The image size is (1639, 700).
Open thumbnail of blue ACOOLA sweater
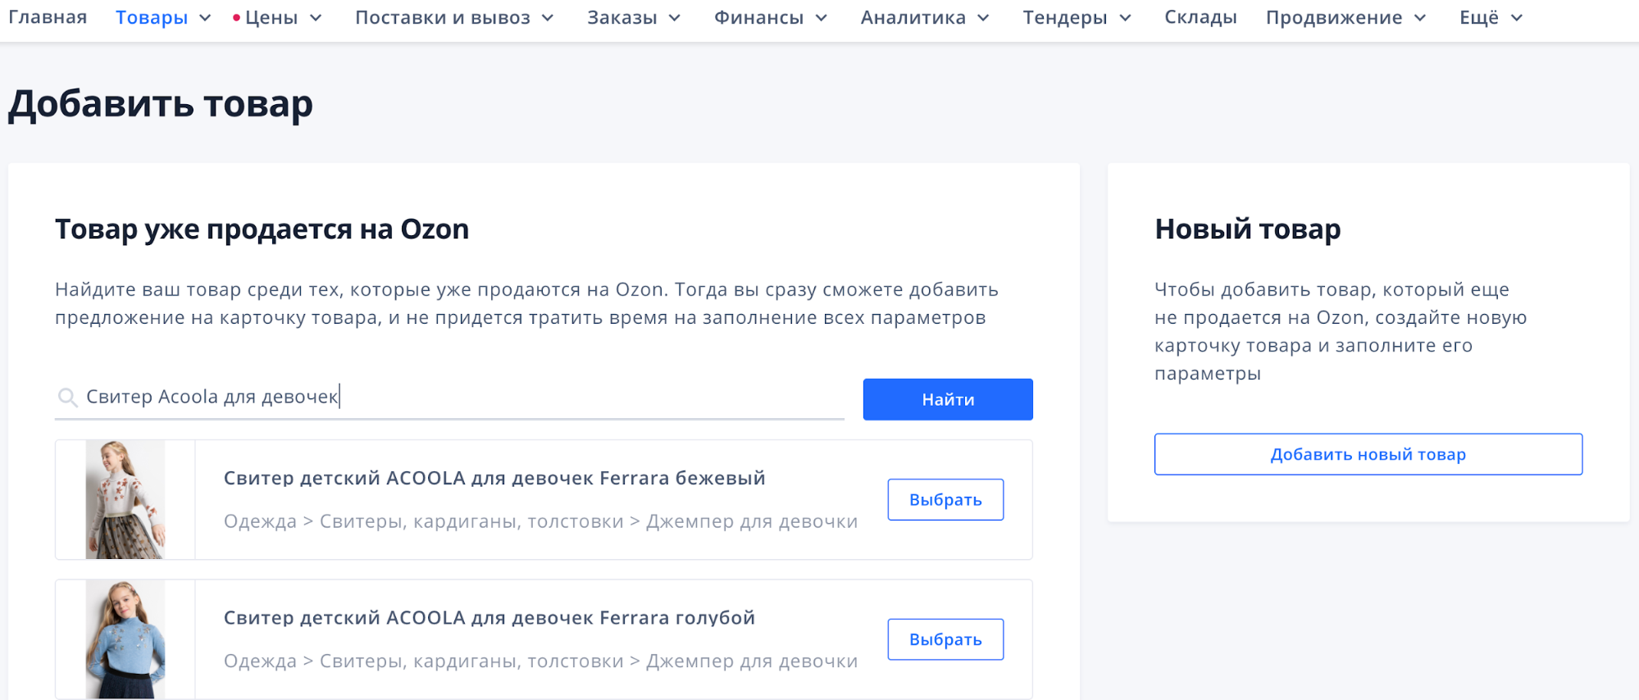pos(125,639)
